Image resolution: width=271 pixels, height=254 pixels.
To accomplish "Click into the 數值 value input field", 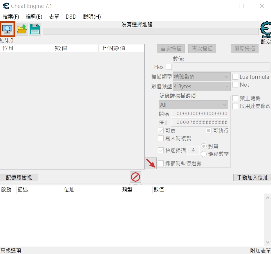I will 221,67.
